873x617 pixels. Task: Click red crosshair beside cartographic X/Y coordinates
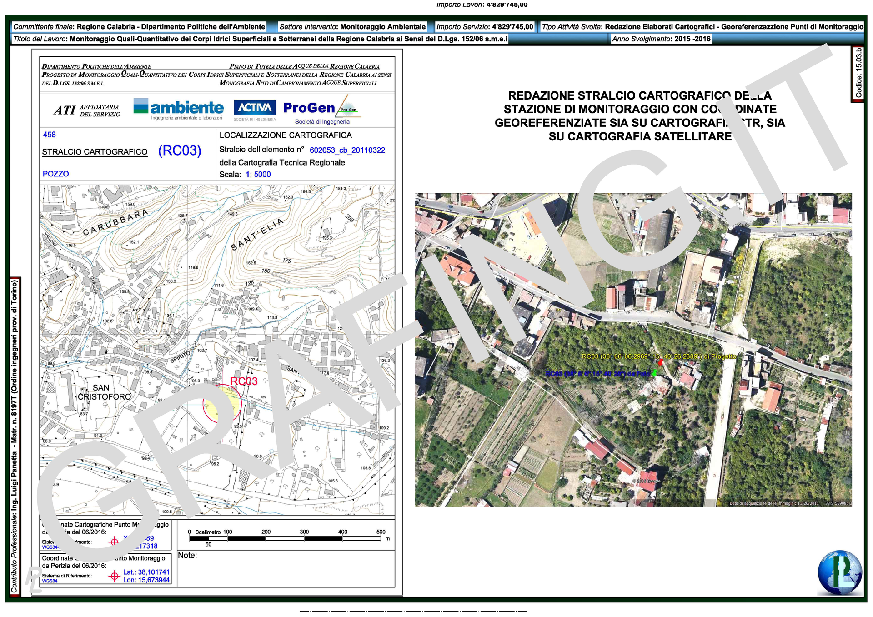114,542
